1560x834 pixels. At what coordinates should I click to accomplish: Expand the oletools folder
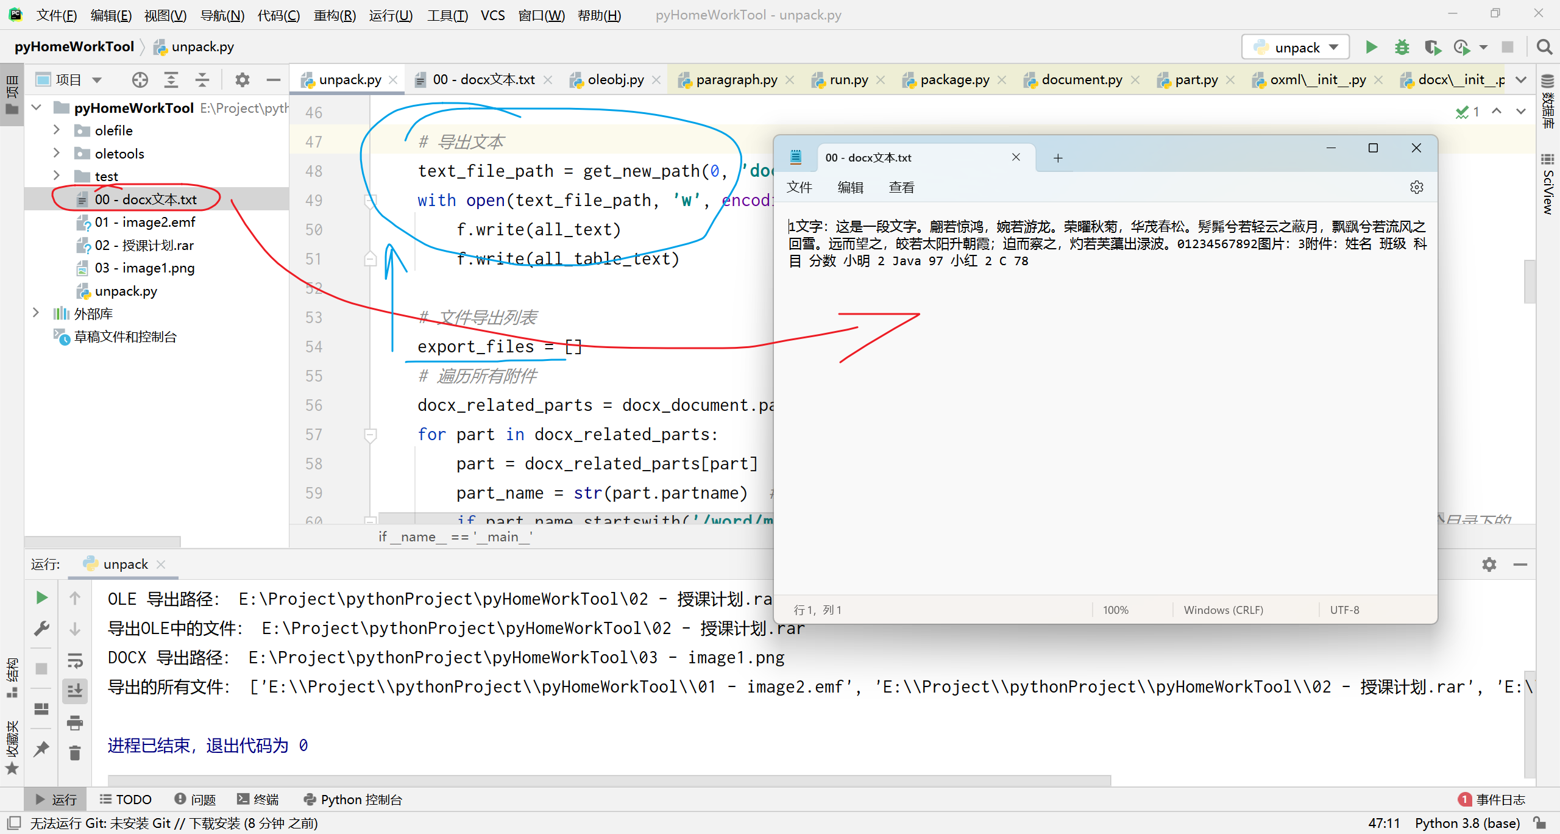[56, 153]
